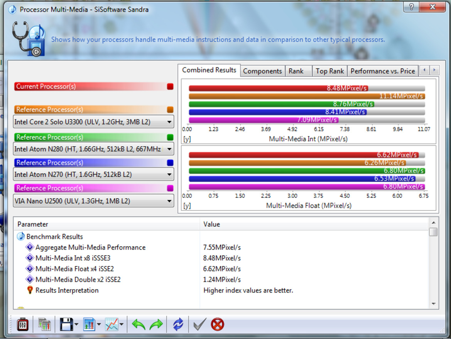Click the orange 6.26MPixel/s float bar
451x339 pixels.
click(x=297, y=163)
